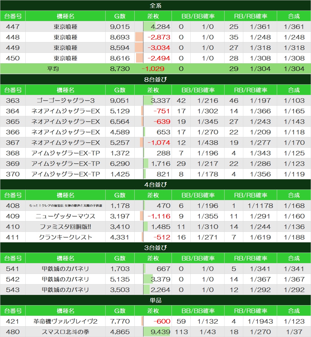Click the BB count 113 in row 480
The width and height of the screenshot is (311, 337).
click(x=181, y=332)
